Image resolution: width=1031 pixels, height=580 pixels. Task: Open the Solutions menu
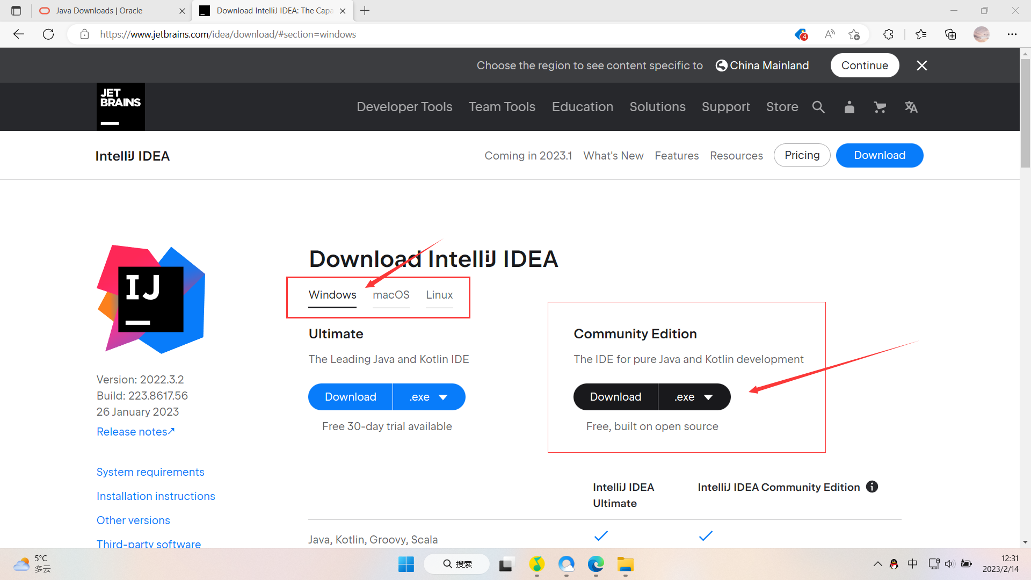click(x=657, y=107)
